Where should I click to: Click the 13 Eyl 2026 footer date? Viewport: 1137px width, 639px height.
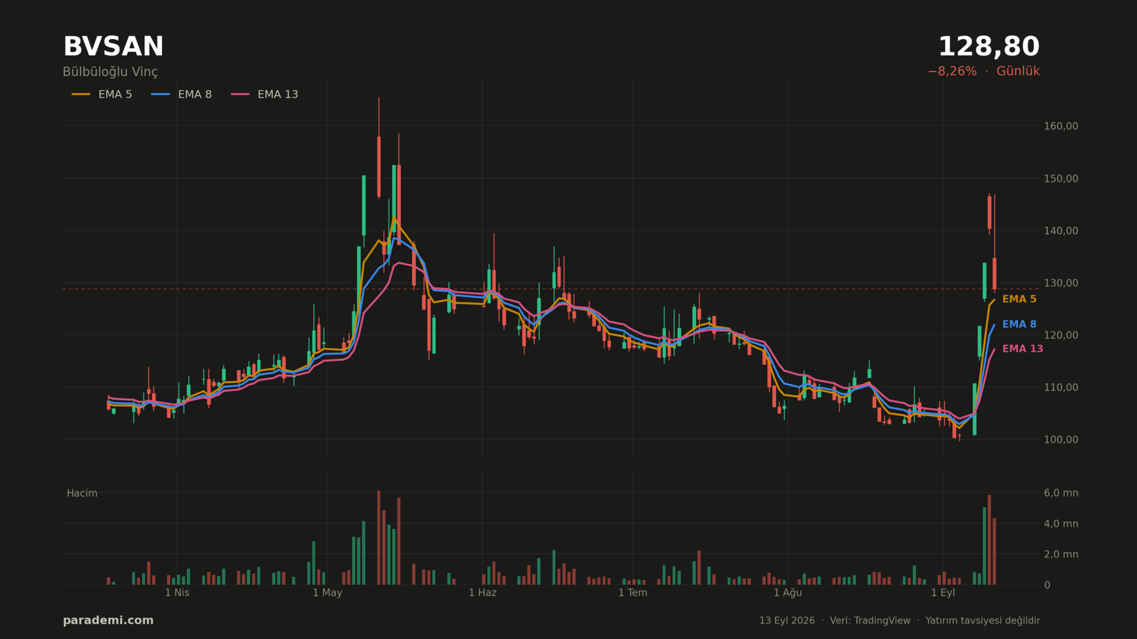click(787, 621)
